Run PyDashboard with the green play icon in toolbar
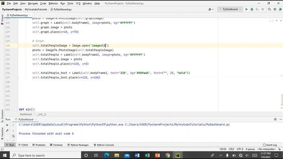Viewport: 283px width, 159px height. (246, 9)
